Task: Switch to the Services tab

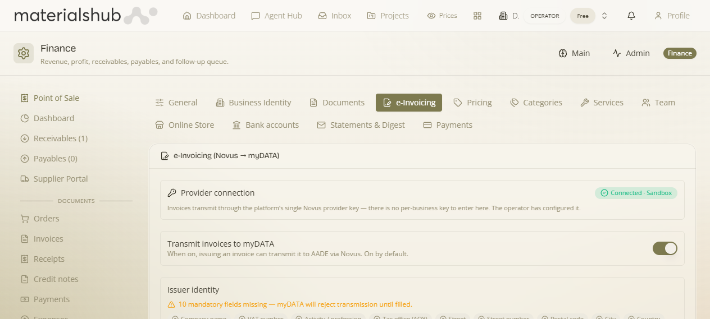Action: pyautogui.click(x=602, y=103)
